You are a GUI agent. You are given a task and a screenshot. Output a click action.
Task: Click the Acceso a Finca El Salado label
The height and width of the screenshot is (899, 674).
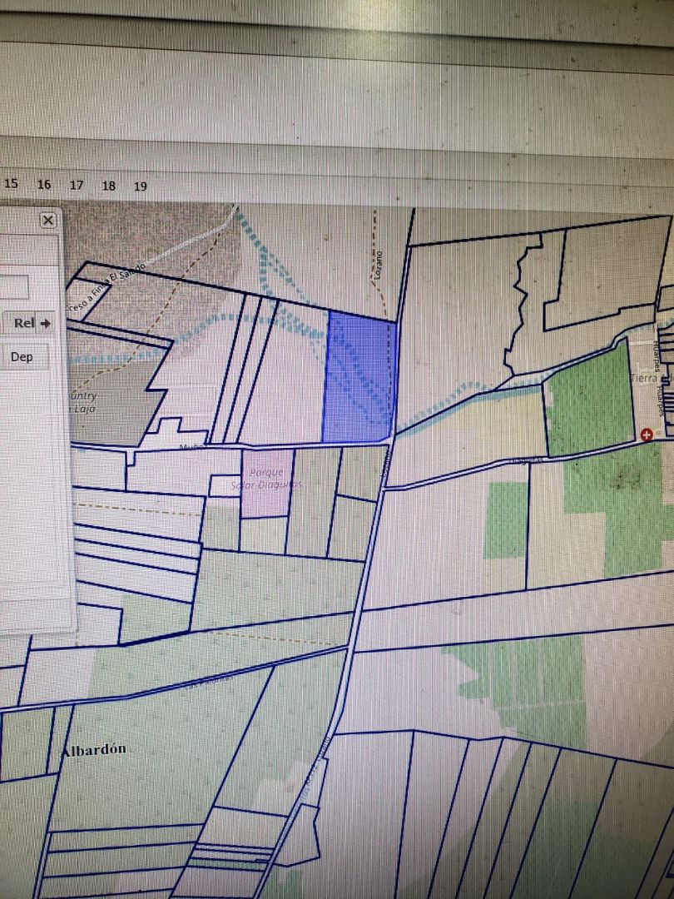point(115,287)
